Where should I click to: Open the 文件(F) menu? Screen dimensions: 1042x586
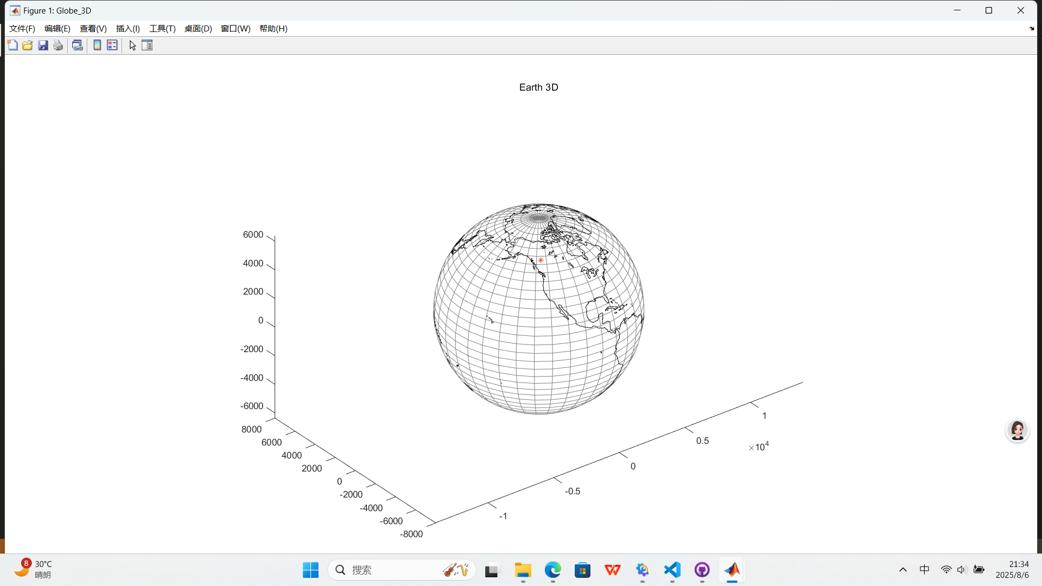click(22, 29)
